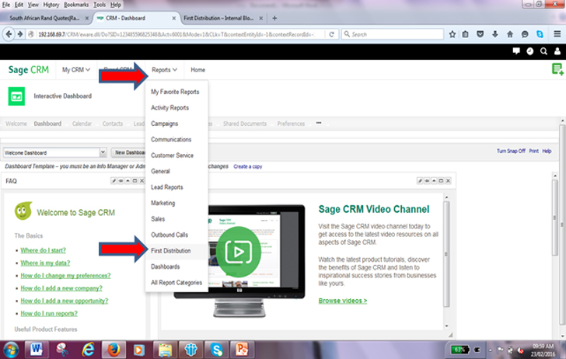The image size is (566, 359).
Task: Open the new browser tab plus button
Action: [274, 18]
